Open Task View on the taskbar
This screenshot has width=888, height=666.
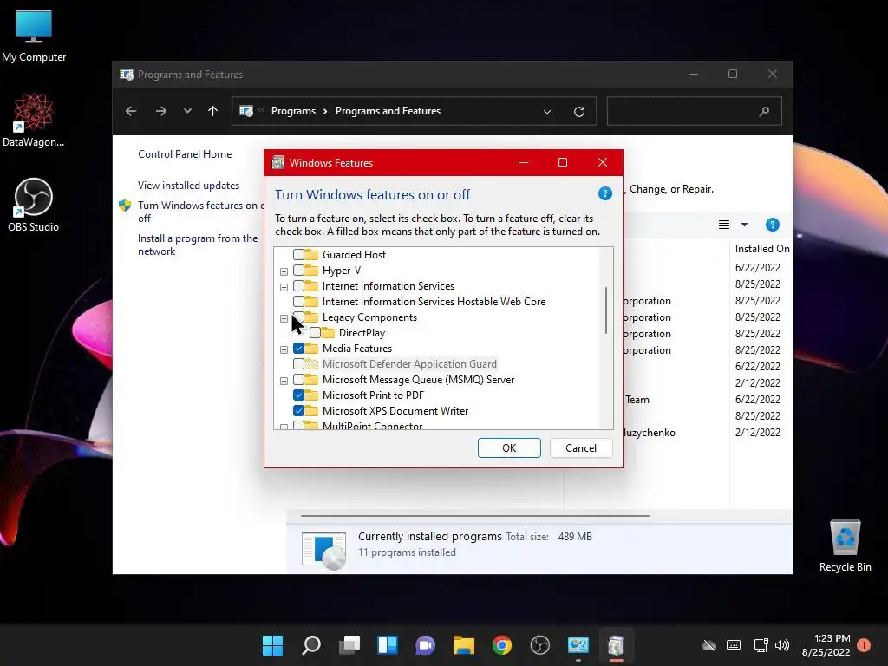click(349, 645)
